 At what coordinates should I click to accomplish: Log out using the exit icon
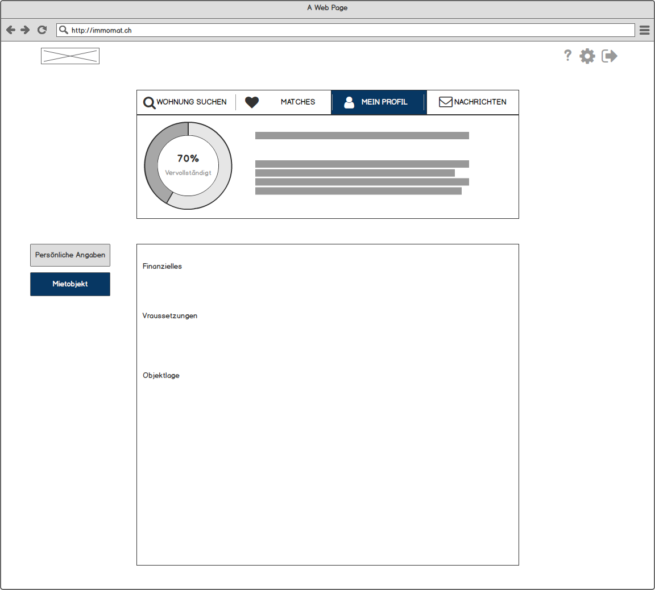(610, 56)
